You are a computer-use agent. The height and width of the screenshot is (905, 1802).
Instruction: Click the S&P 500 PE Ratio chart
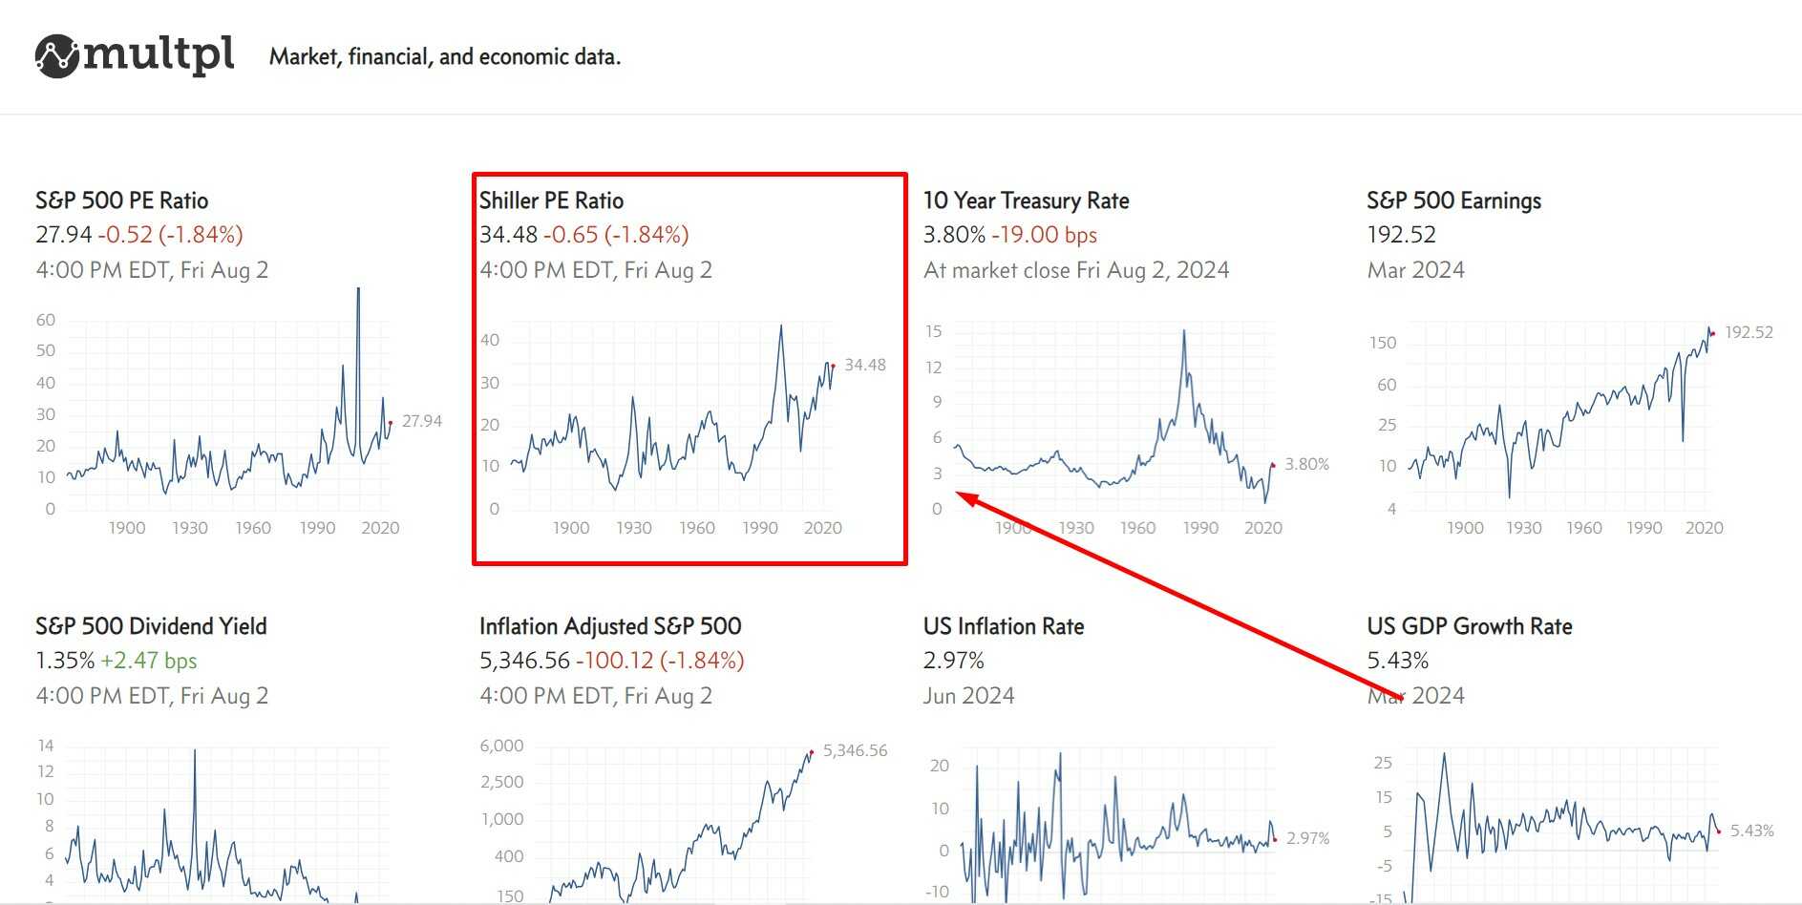(x=229, y=420)
